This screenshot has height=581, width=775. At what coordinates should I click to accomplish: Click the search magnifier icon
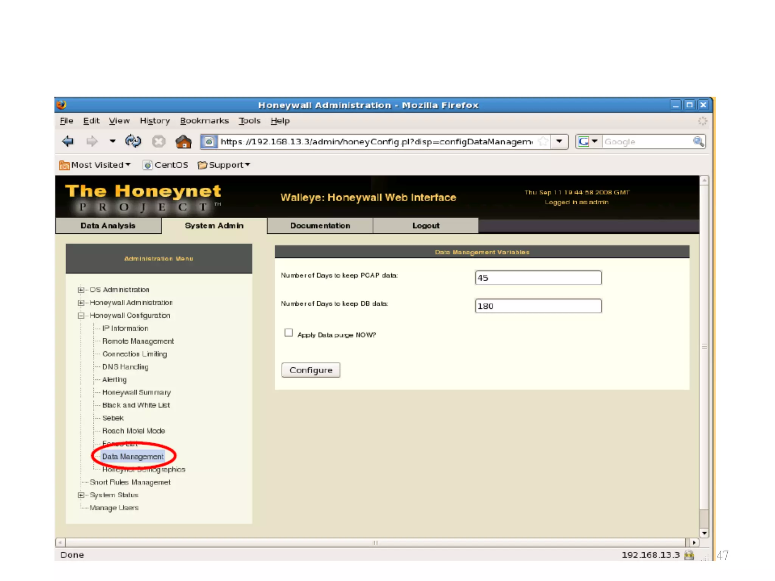coord(698,142)
